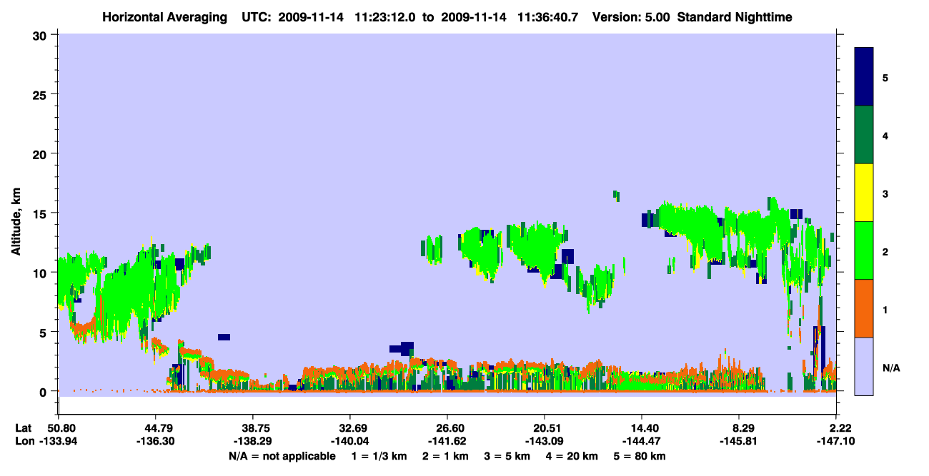
Task: Click longitude value -143.09
Action: (x=545, y=442)
